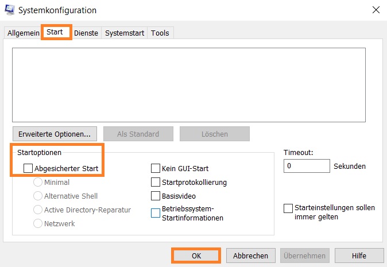
Task: Click the Timeout seconds input field
Action: 307,166
